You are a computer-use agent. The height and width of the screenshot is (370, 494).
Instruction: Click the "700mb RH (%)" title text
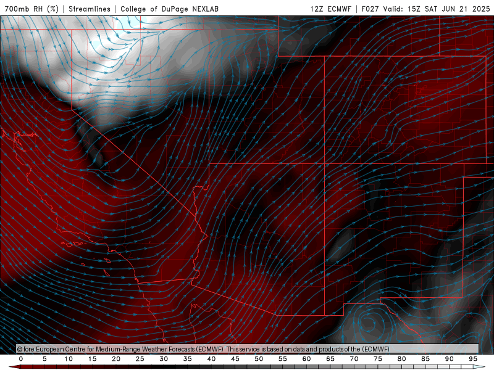32,9
